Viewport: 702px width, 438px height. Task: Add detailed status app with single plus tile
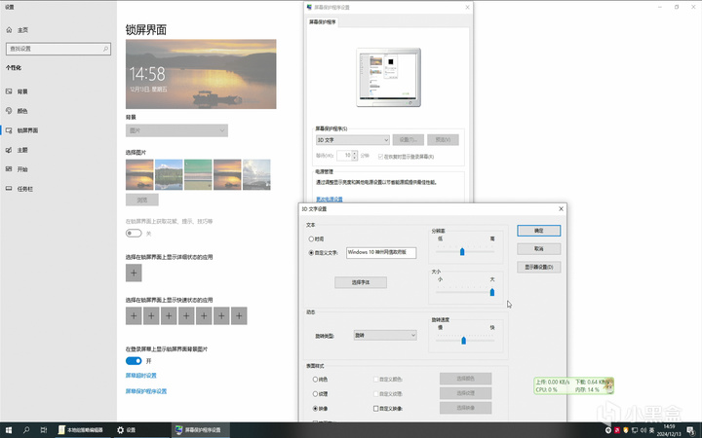pyautogui.click(x=134, y=274)
